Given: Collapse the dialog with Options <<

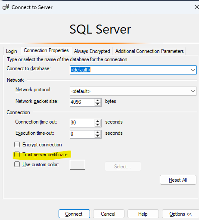Looking at the screenshot, I should pos(180,214).
